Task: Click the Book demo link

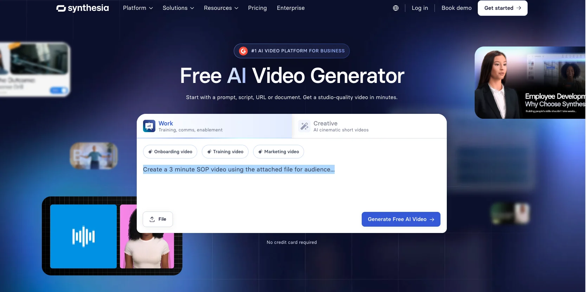Action: 457,8
